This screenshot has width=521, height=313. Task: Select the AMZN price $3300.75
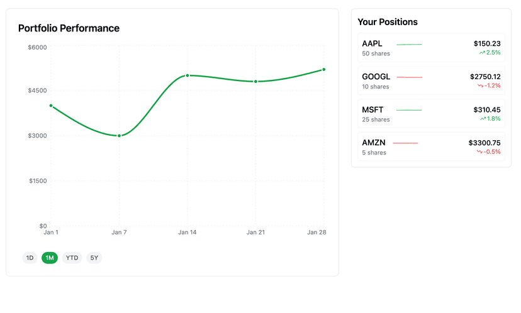(485, 143)
